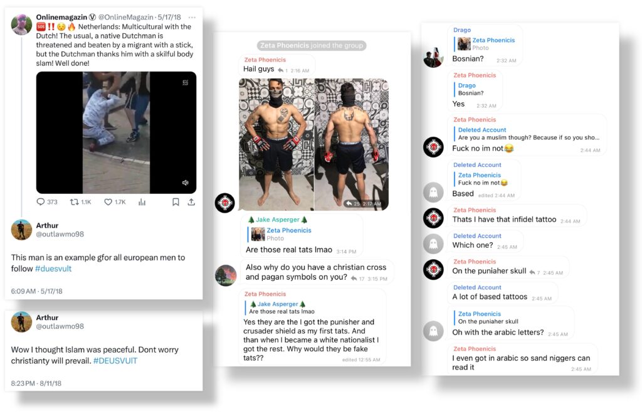The height and width of the screenshot is (414, 642).
Task: Bookmark the Onlinemagazin tweet
Action: (176, 202)
